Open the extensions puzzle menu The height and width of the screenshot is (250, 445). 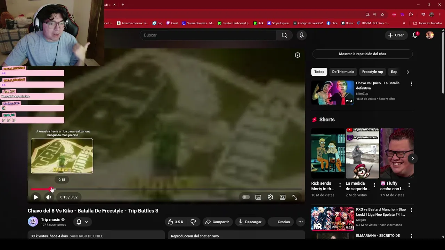click(411, 15)
